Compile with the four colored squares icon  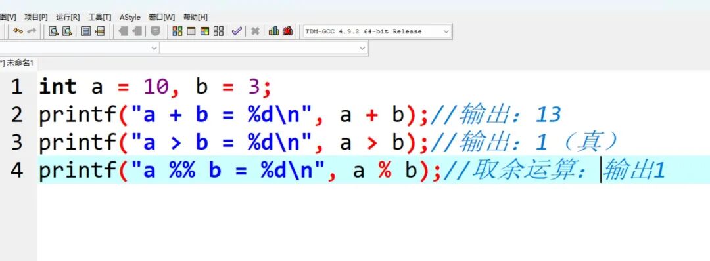click(x=177, y=31)
